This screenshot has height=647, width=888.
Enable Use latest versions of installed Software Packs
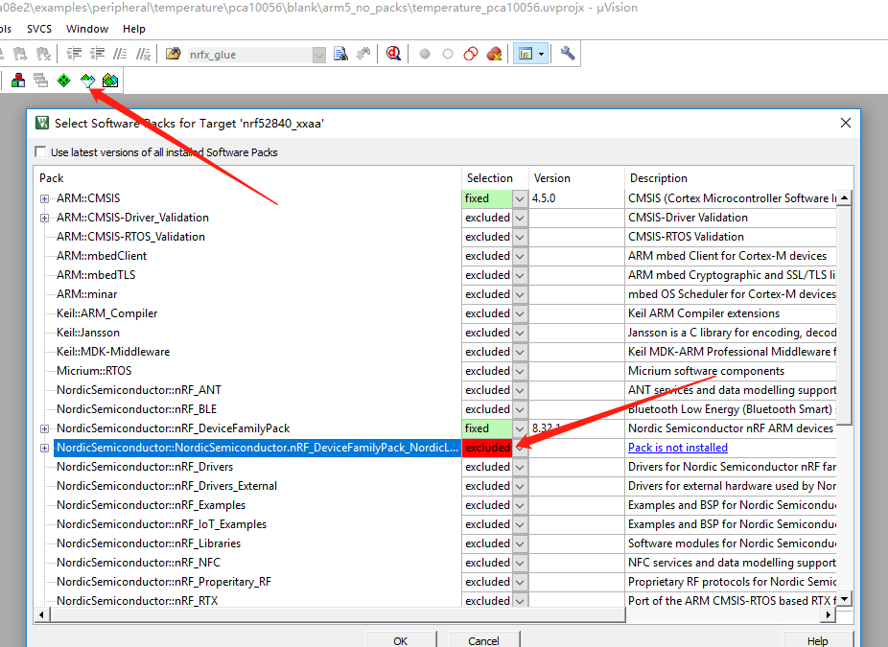[39, 151]
